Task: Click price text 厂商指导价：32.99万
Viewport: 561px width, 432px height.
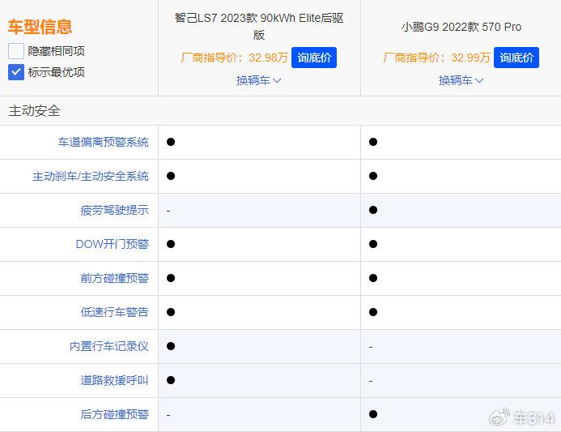Action: 436,58
